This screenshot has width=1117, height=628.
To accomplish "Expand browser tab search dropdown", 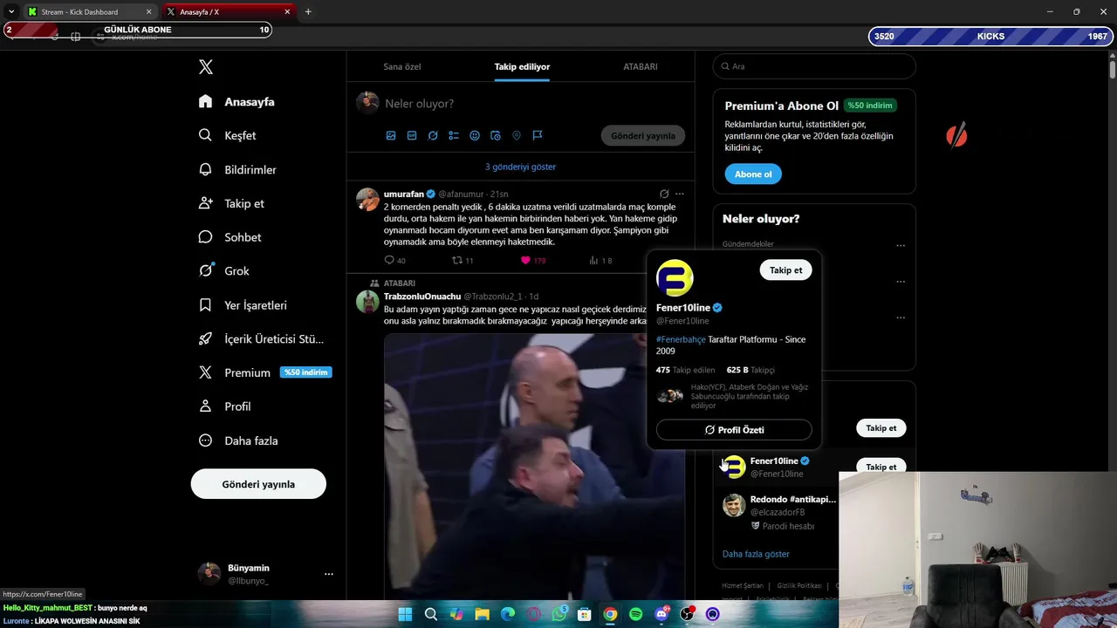I will pos(11,12).
